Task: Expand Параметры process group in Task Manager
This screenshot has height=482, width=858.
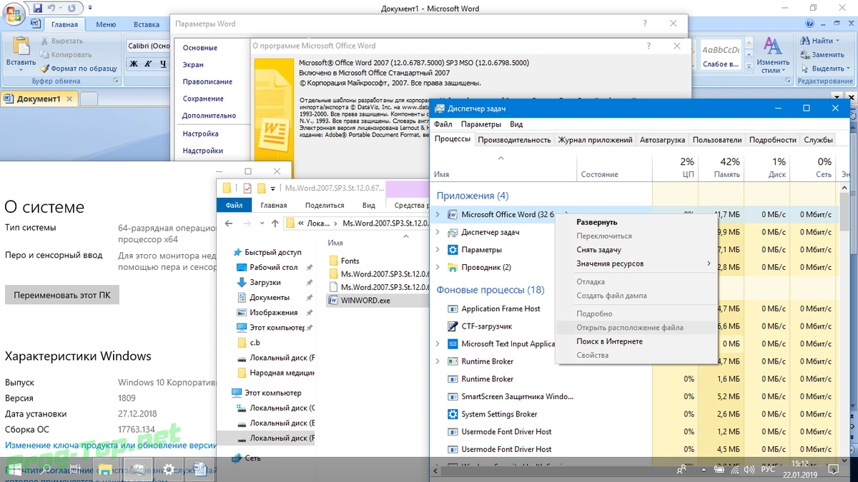Action: click(x=438, y=250)
